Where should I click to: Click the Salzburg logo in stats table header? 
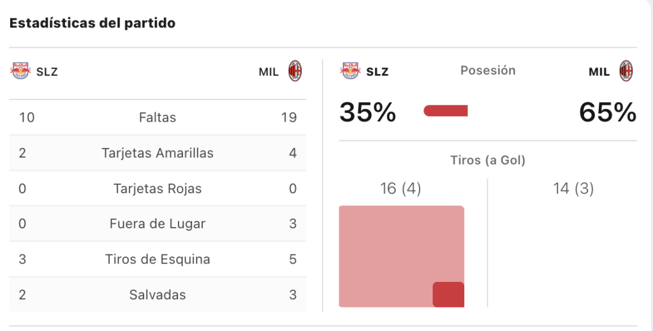(20, 71)
